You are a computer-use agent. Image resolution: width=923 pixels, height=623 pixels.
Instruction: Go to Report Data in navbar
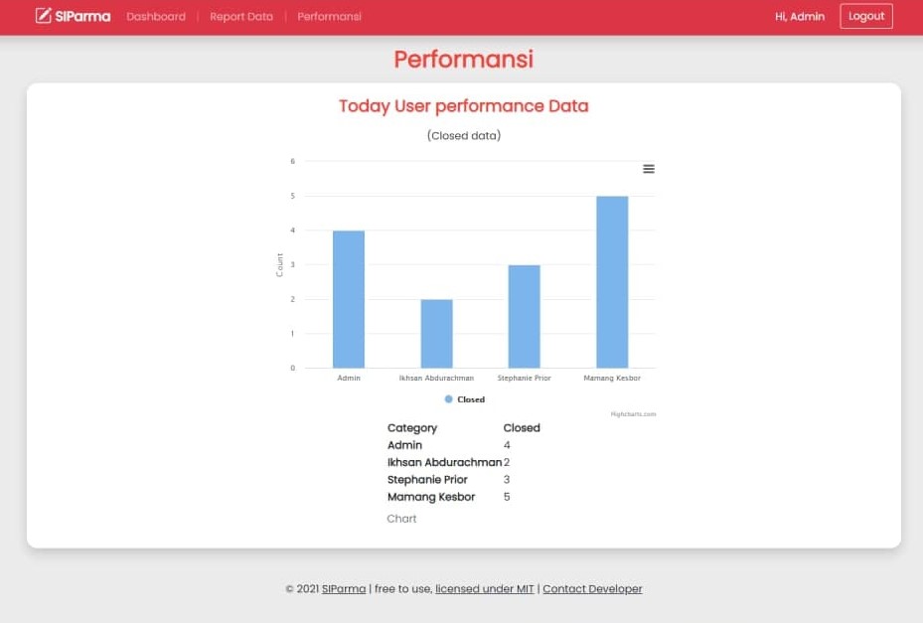click(x=241, y=17)
